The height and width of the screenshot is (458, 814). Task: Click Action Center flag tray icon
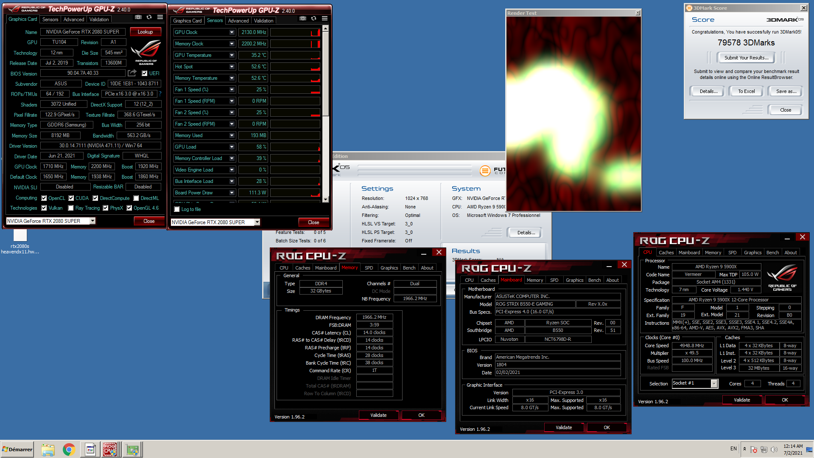754,450
